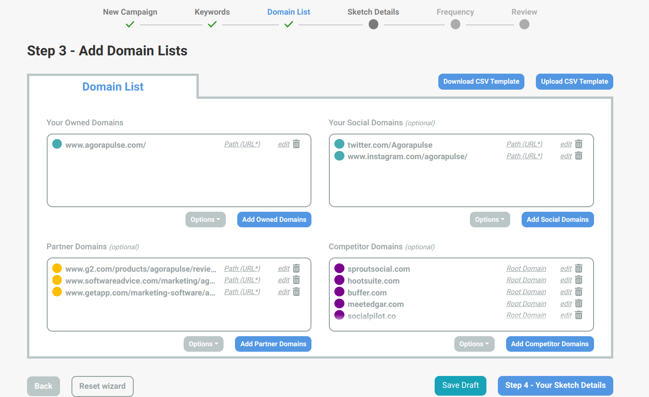Open Options dropdown under Owned Domains

[x=205, y=220]
